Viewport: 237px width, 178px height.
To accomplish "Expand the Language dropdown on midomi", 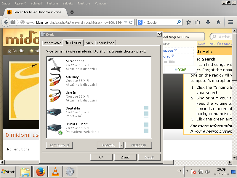I will point(175,50).
